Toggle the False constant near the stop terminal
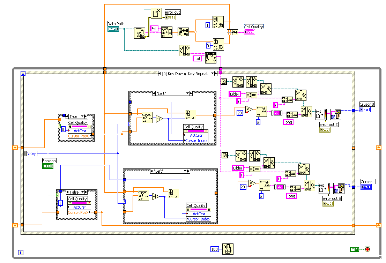The image size is (386, 263). (355, 249)
